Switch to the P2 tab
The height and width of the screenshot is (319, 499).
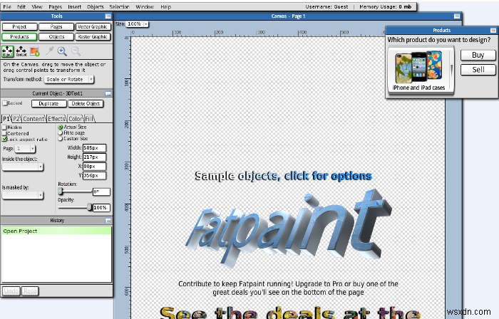[16, 118]
